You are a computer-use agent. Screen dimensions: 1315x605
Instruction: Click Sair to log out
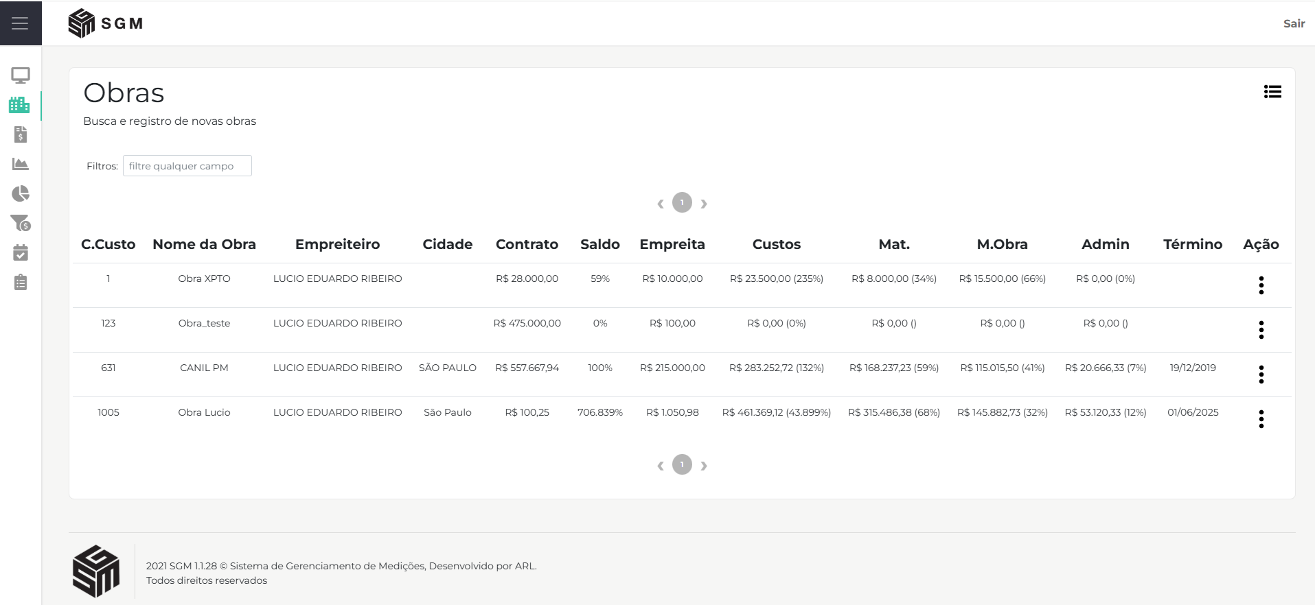click(x=1293, y=23)
